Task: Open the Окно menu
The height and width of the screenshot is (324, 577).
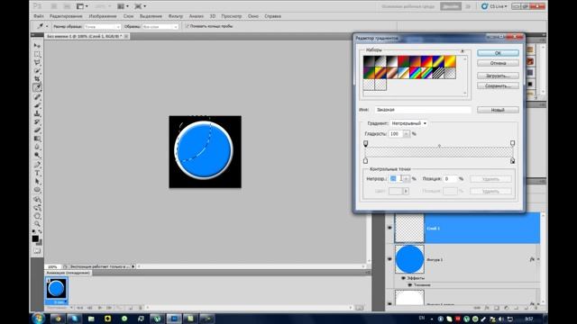Action: [253, 16]
